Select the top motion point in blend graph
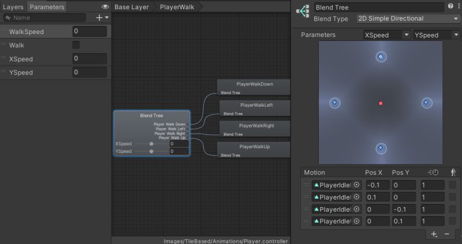The image size is (462, 244). tap(381, 57)
